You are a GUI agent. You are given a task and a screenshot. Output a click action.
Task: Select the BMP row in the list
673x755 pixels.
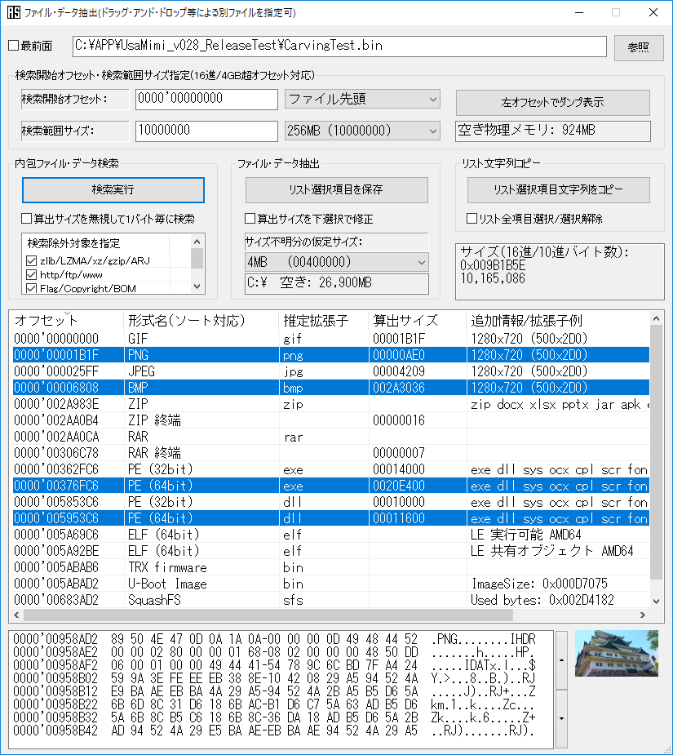coord(330,388)
